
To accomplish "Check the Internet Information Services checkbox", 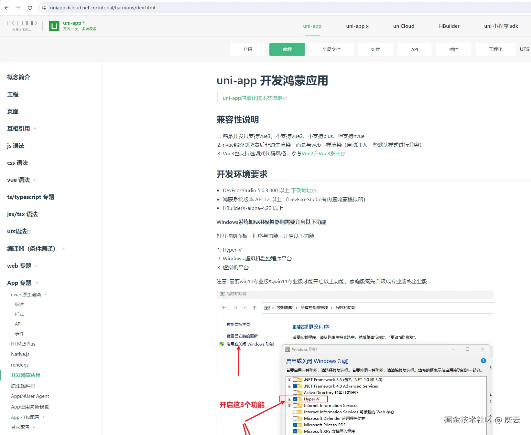I will (295, 406).
